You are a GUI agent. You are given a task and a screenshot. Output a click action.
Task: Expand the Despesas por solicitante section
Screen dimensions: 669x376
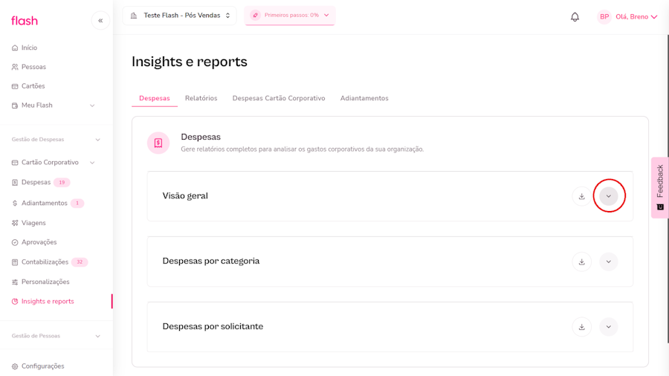coord(608,327)
